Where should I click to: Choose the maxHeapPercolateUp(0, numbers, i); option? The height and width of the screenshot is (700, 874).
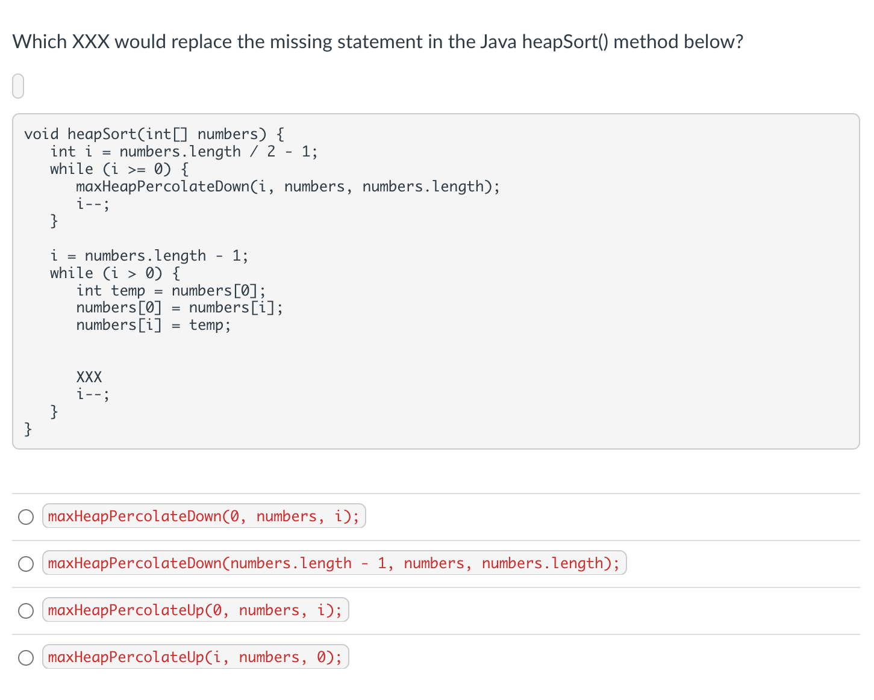26,610
